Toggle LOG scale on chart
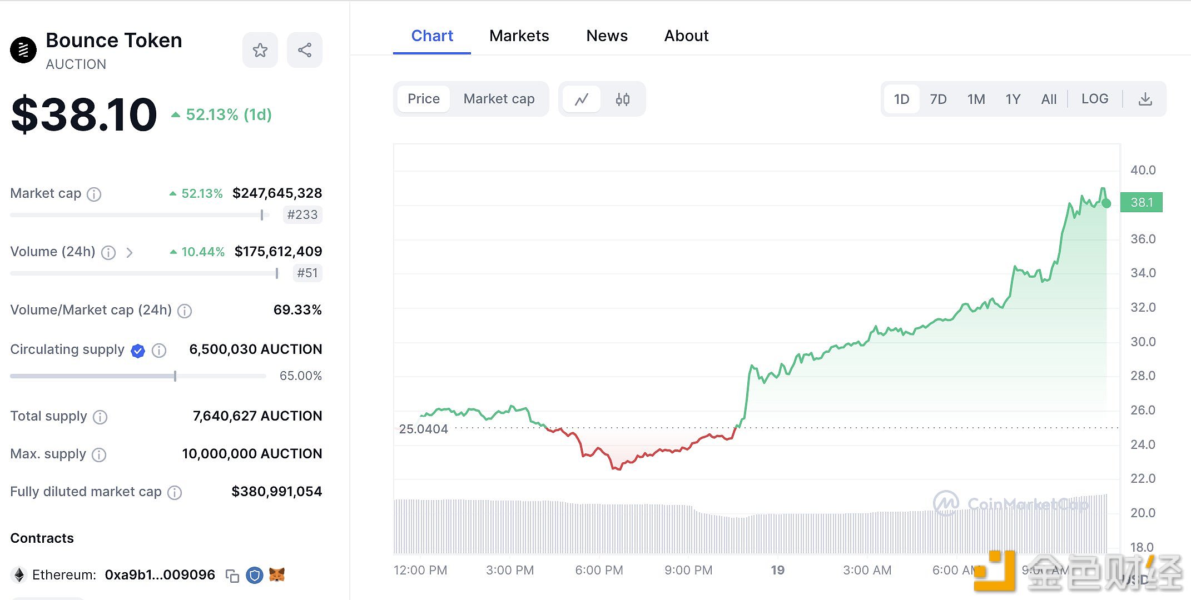Screen dimensions: 1191x600 1095,99
